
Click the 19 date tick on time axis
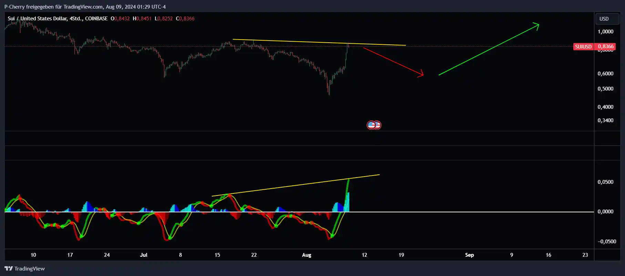pyautogui.click(x=401, y=255)
